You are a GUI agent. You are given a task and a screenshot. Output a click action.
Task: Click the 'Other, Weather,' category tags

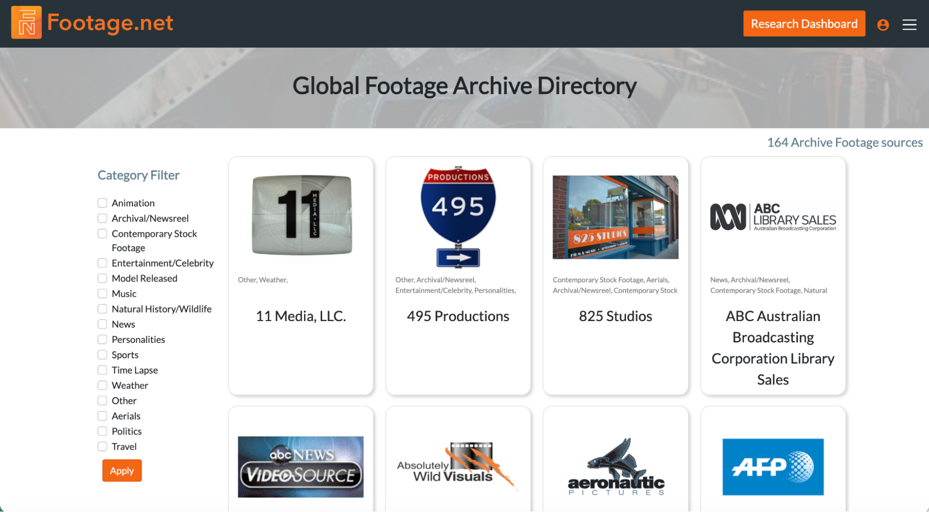click(x=263, y=280)
